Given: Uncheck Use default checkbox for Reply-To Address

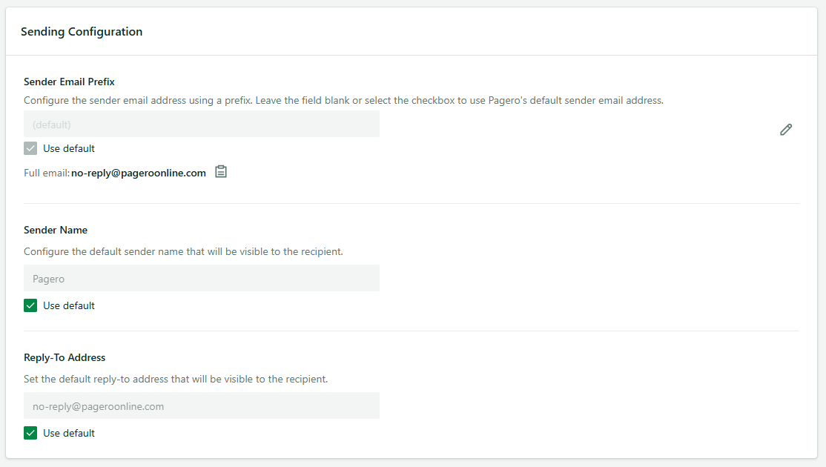Looking at the screenshot, I should tap(30, 433).
